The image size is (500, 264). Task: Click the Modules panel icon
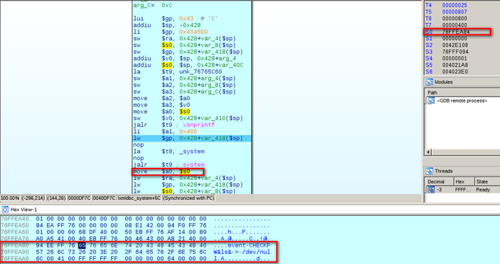(429, 82)
